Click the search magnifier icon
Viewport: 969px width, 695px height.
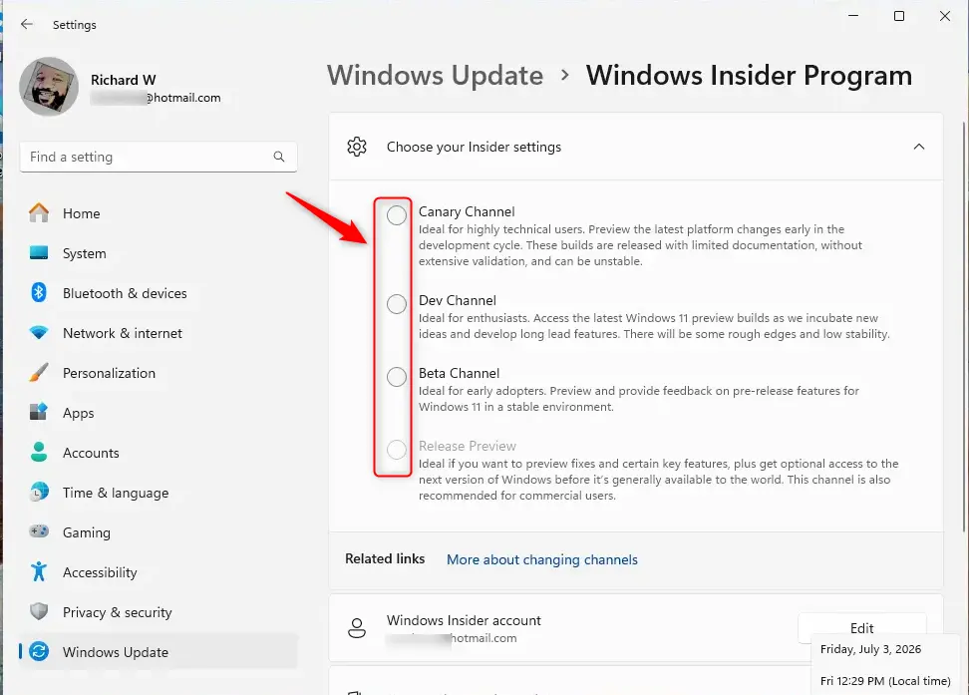click(x=279, y=157)
